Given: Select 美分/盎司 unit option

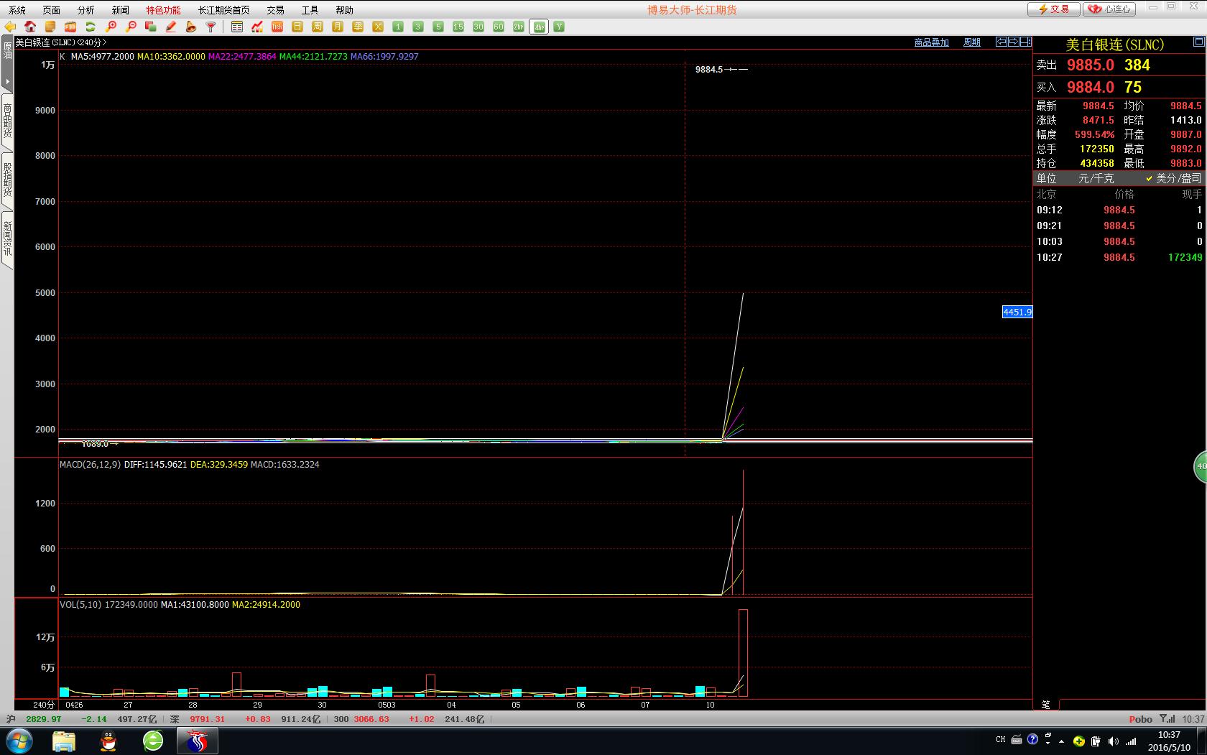Looking at the screenshot, I should coord(1173,178).
